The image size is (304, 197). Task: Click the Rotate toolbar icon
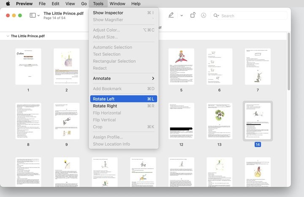(x=193, y=15)
